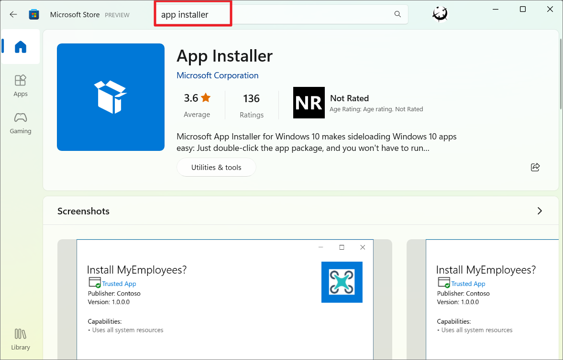Click the NR age rating badge
563x360 pixels.
[309, 103]
